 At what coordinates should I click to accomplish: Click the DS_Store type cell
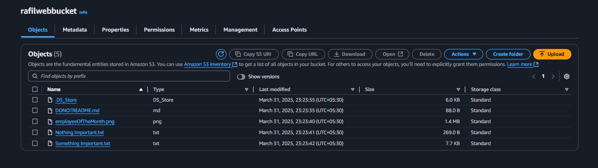coord(163,100)
